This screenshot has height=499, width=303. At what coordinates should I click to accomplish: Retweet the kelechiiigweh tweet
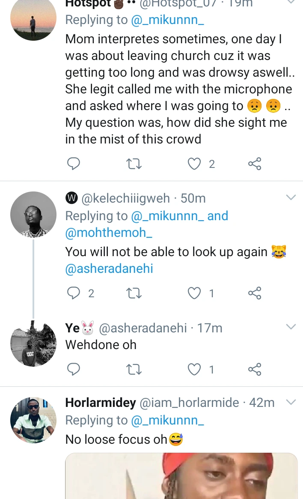pyautogui.click(x=134, y=293)
